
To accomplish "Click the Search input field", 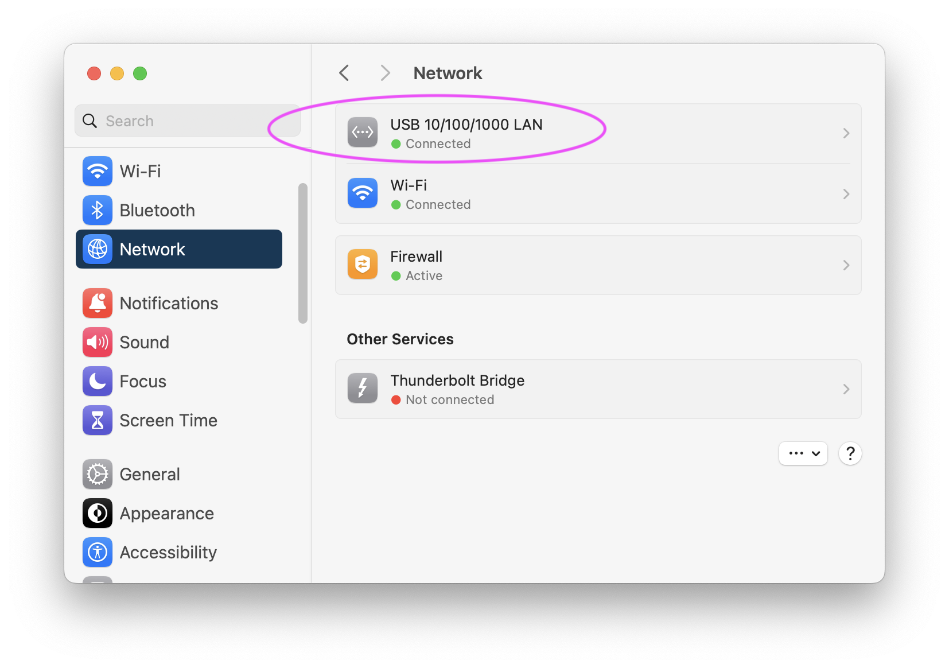I will (188, 121).
